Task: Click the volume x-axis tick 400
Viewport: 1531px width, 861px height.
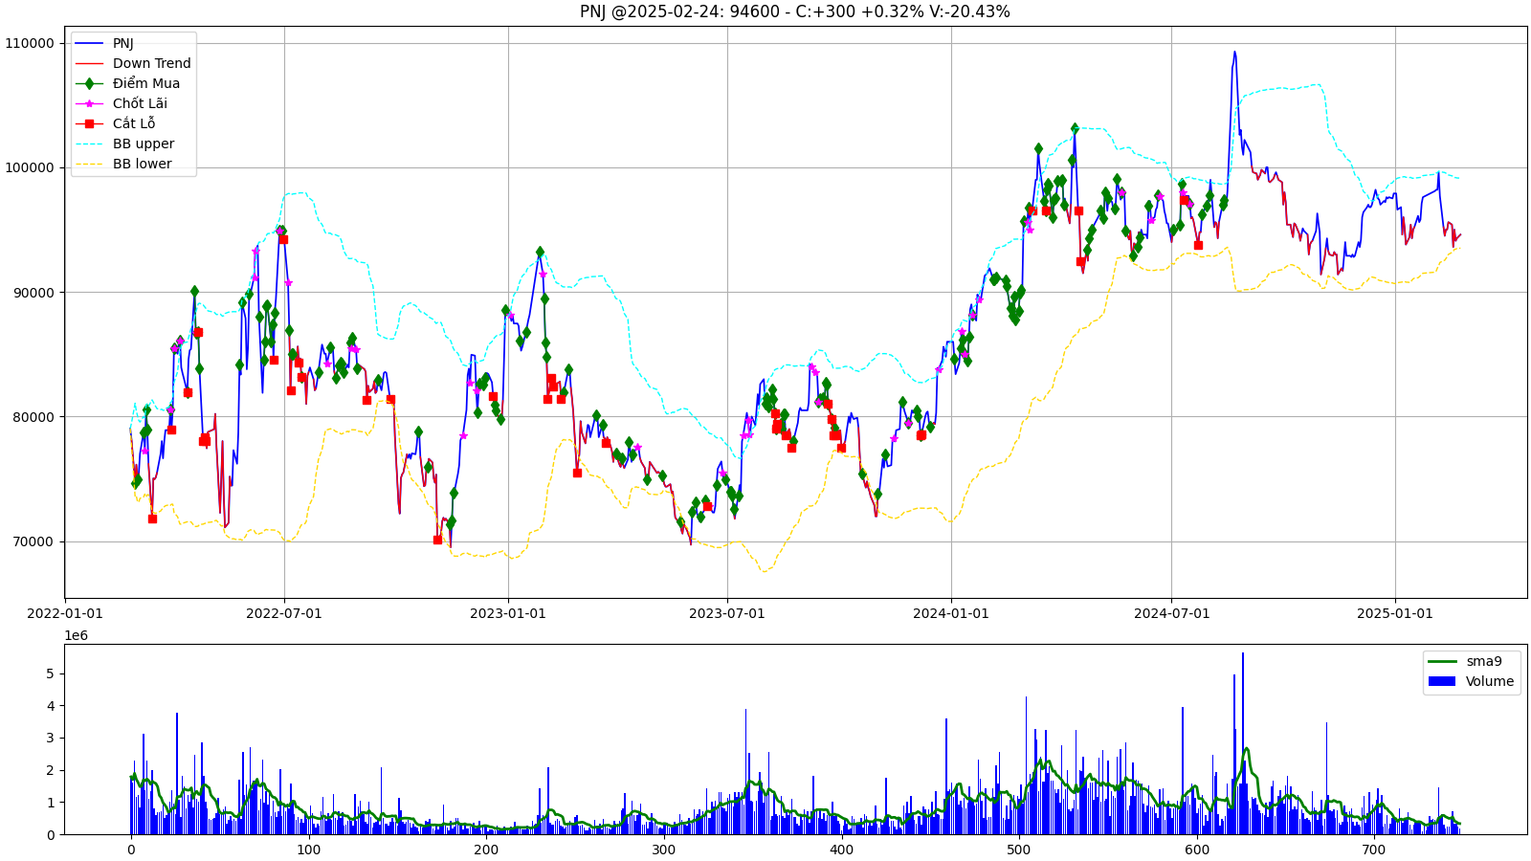Action: [841, 850]
